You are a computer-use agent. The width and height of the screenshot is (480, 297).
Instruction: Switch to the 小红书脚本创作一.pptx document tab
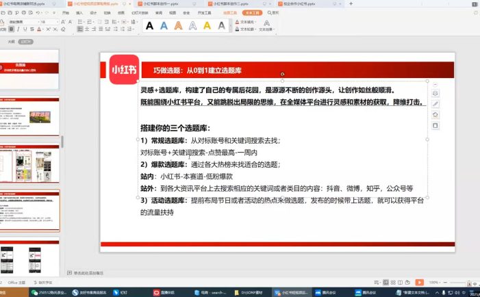pos(160,4)
